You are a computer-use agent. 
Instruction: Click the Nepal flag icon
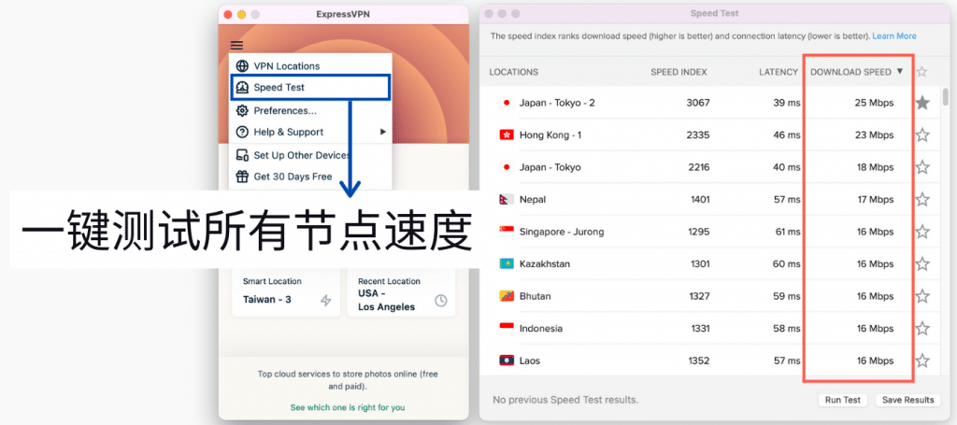click(x=505, y=199)
